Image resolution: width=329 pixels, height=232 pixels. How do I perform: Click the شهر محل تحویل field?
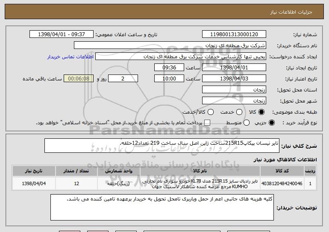[x=234, y=101]
